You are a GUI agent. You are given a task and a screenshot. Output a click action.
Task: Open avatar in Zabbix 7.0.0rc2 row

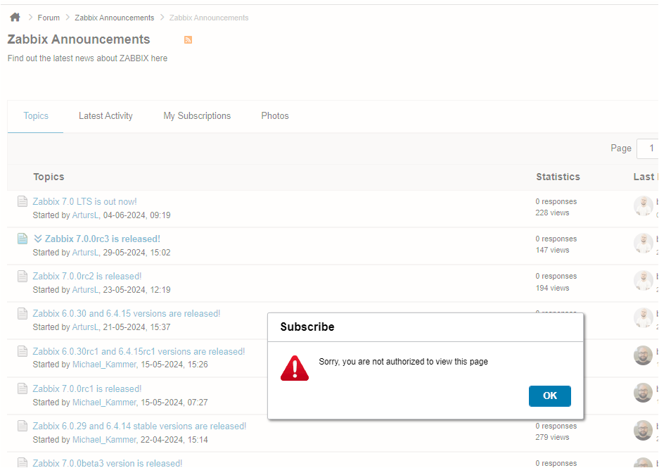643,281
